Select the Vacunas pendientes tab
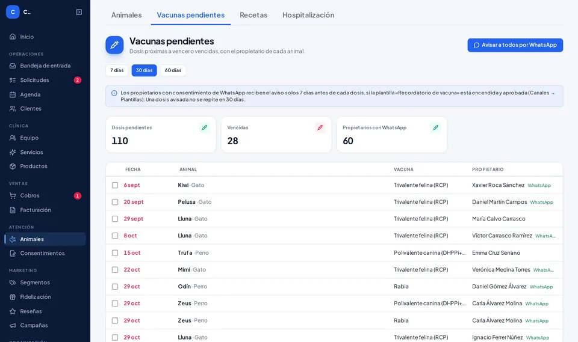Screen dimensions: 578x342 coord(191,15)
